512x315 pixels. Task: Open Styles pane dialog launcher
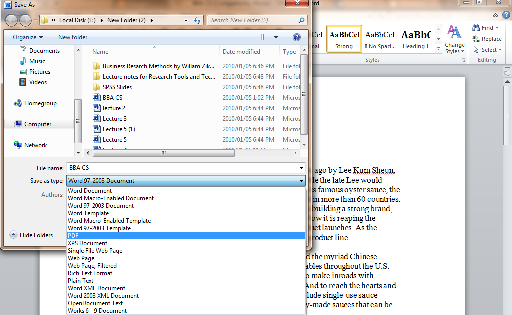tap(463, 60)
